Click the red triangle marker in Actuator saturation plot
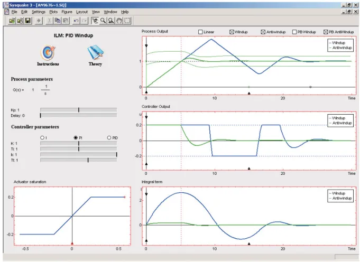 point(72,244)
